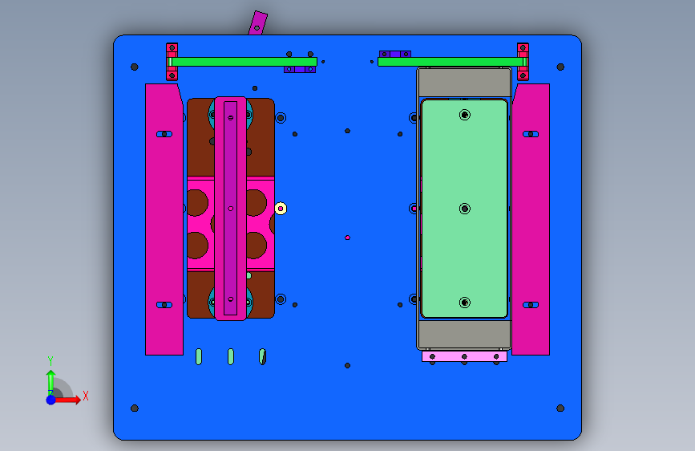The width and height of the screenshot is (695, 451).
Task: Select the bottom screw on the green cover
Action: point(464,303)
